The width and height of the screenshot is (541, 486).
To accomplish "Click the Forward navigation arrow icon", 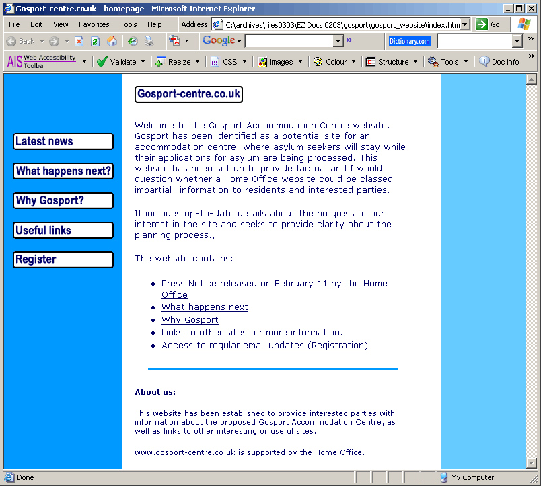I will [x=54, y=42].
